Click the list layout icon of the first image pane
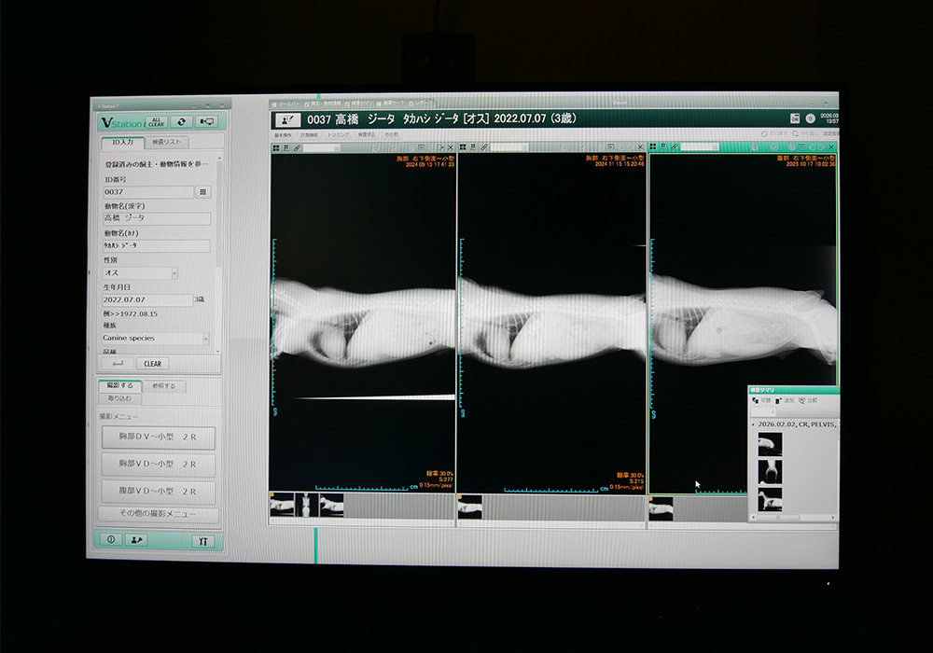Image resolution: width=933 pixels, height=653 pixels. pos(286,148)
